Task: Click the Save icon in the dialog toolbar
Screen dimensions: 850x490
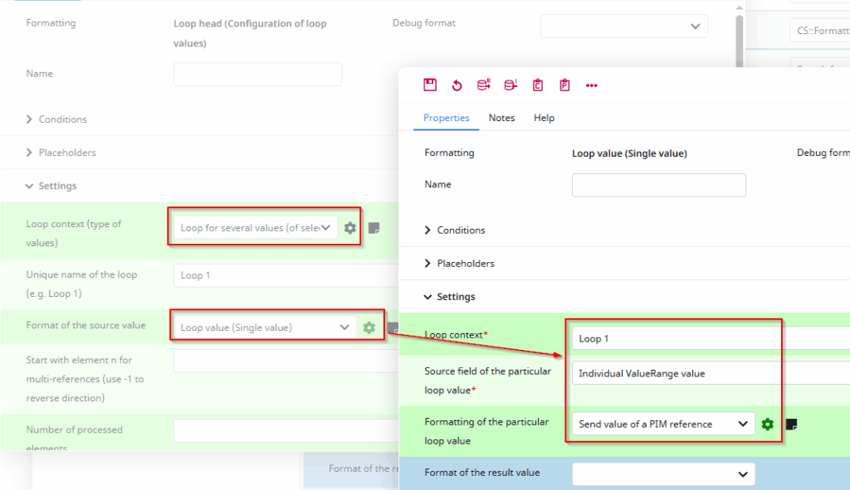Action: point(430,85)
